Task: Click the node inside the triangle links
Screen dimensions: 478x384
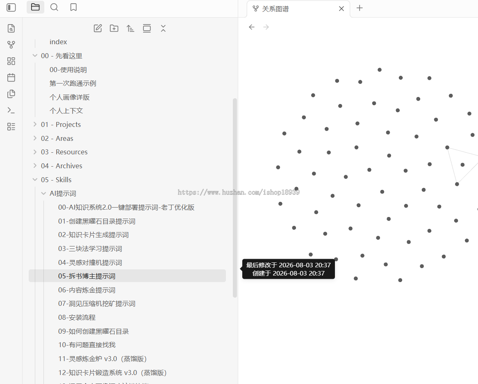Action: tap(462, 165)
